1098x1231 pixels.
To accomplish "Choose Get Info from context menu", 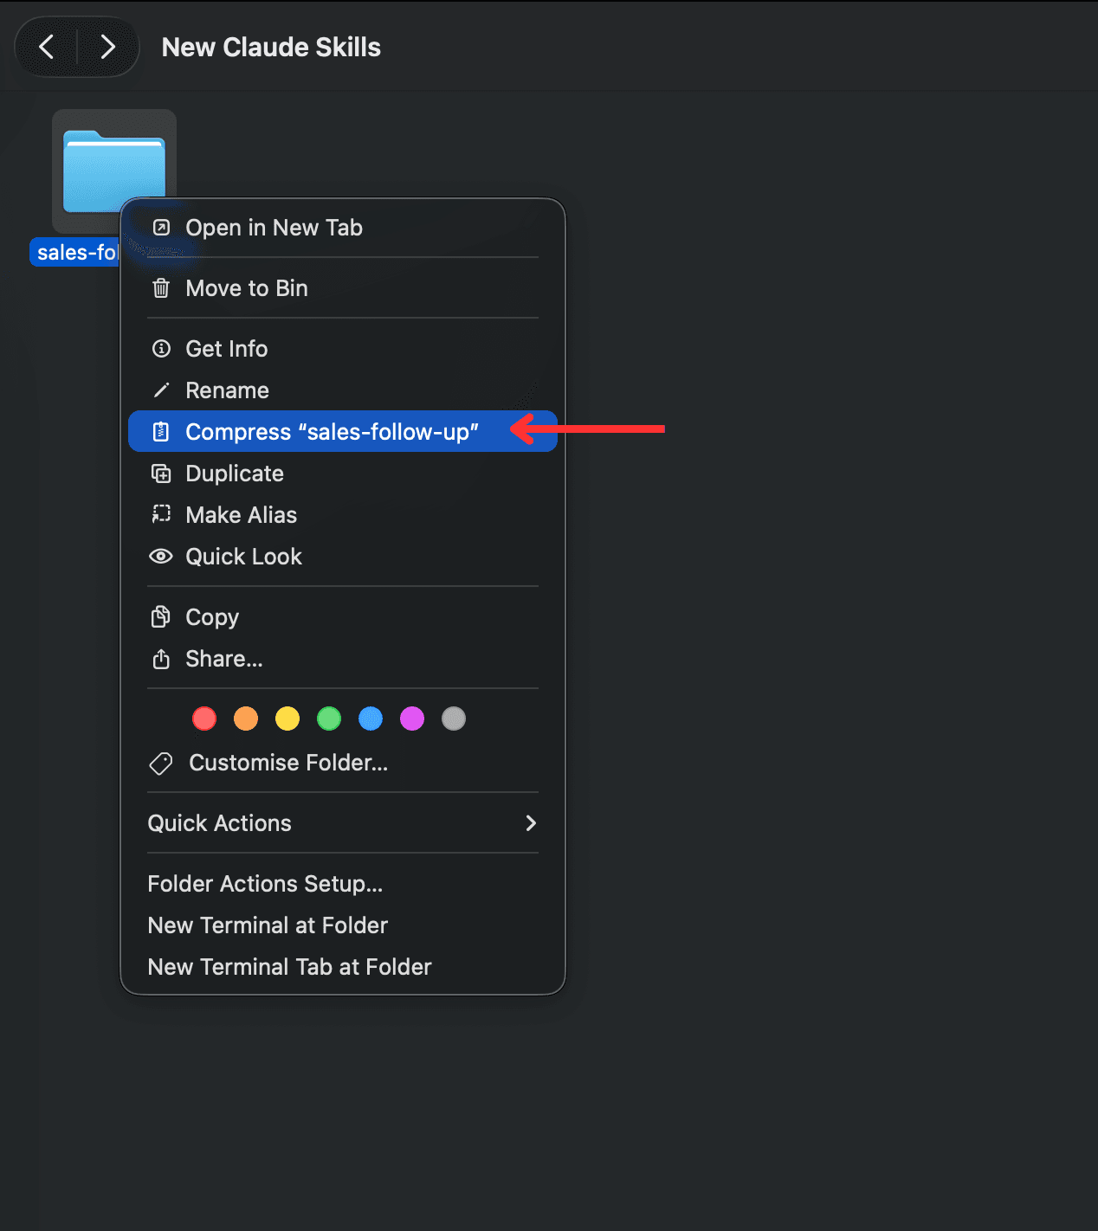I will 342,349.
